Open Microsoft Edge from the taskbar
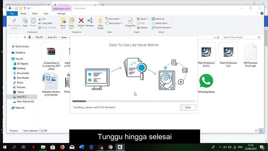The height and width of the screenshot is (151, 268). [x=91, y=147]
